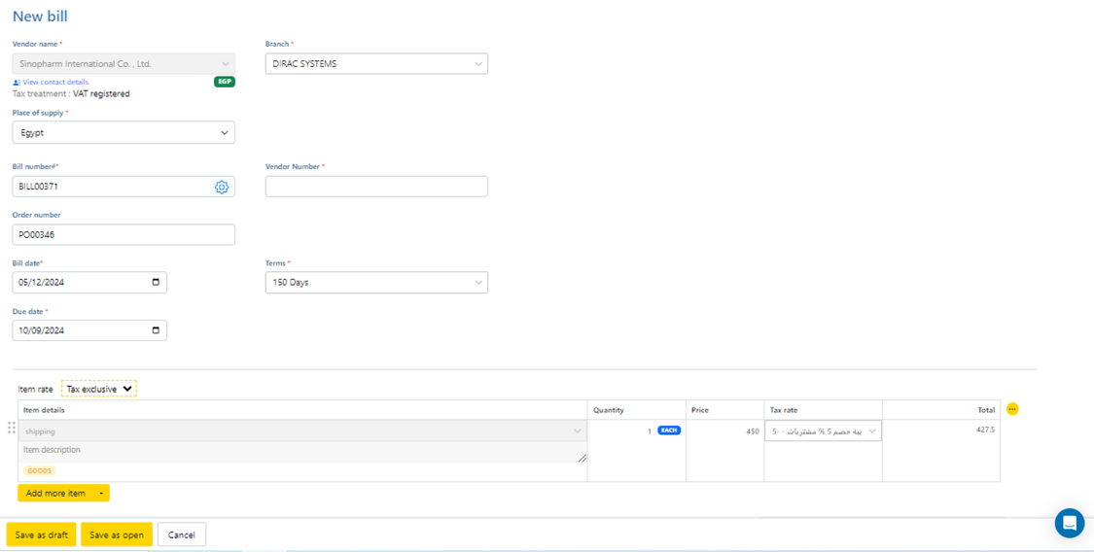
Task: Expand the Tax rate dropdown in item row
Action: [x=823, y=431]
